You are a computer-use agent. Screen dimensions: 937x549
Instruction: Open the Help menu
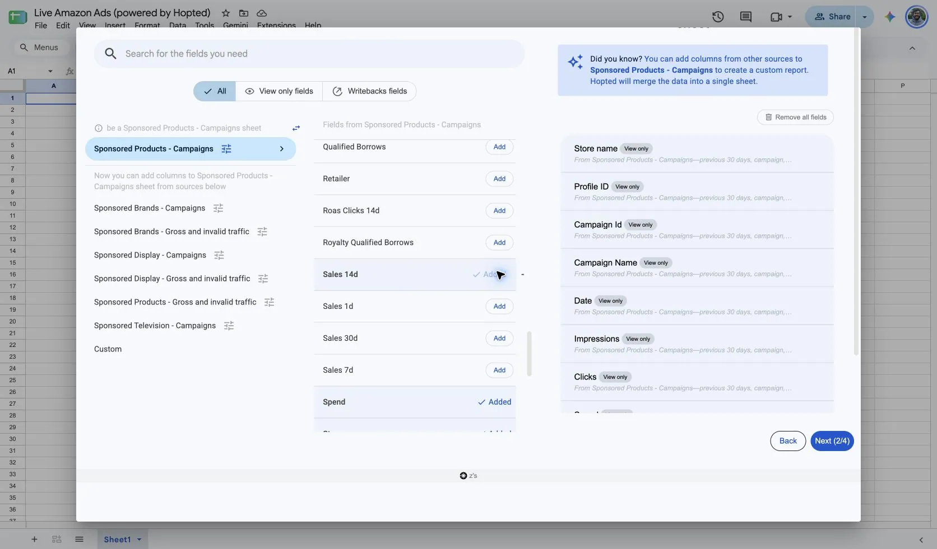coord(313,25)
